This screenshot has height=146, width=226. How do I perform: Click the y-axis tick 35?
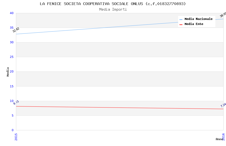pos(12,28)
